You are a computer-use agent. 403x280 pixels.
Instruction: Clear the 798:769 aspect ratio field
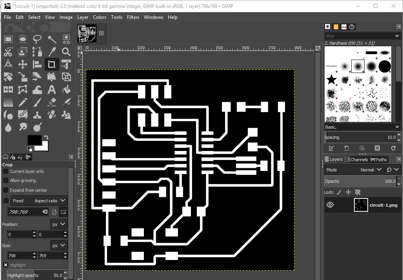pos(45,212)
